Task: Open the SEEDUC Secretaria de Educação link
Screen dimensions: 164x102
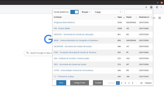Action: pos(74,34)
